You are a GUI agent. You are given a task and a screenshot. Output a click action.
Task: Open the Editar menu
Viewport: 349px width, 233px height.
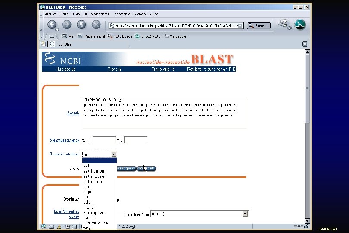(x=65, y=14)
